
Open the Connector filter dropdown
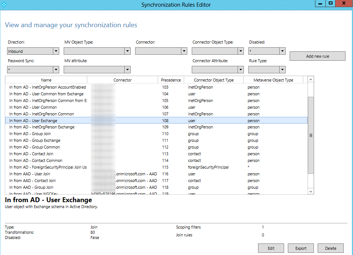pos(184,51)
